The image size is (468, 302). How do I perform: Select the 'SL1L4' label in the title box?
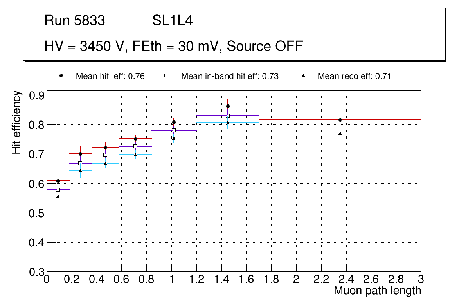point(172,21)
